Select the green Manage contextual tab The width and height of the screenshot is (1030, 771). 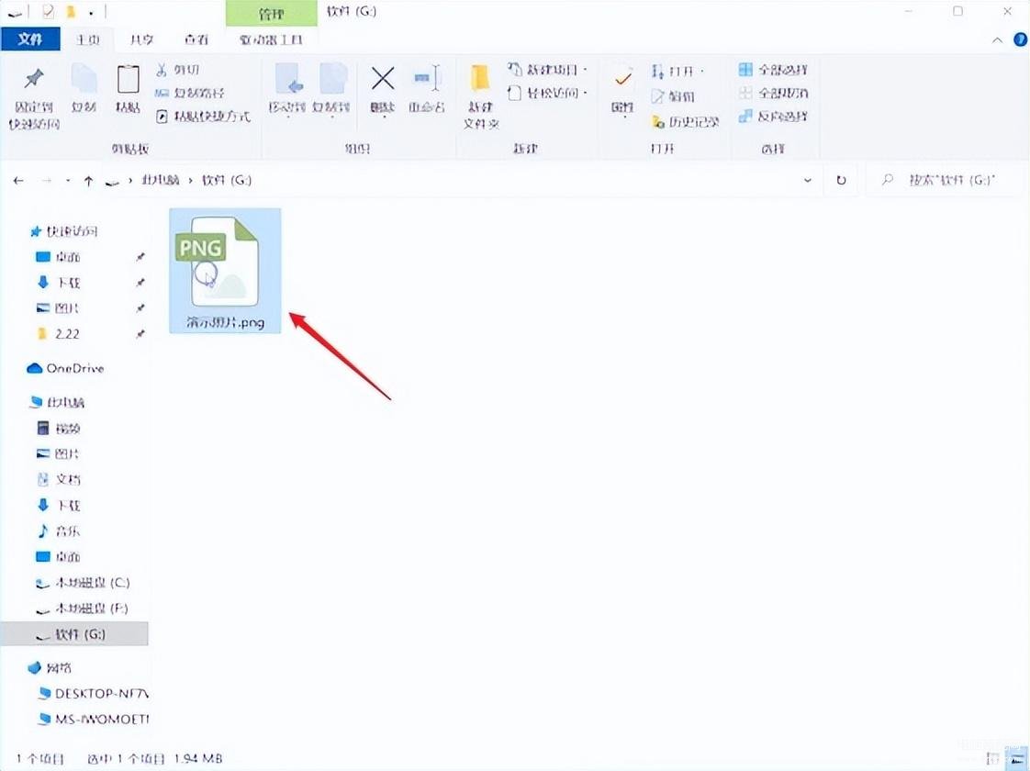272,13
